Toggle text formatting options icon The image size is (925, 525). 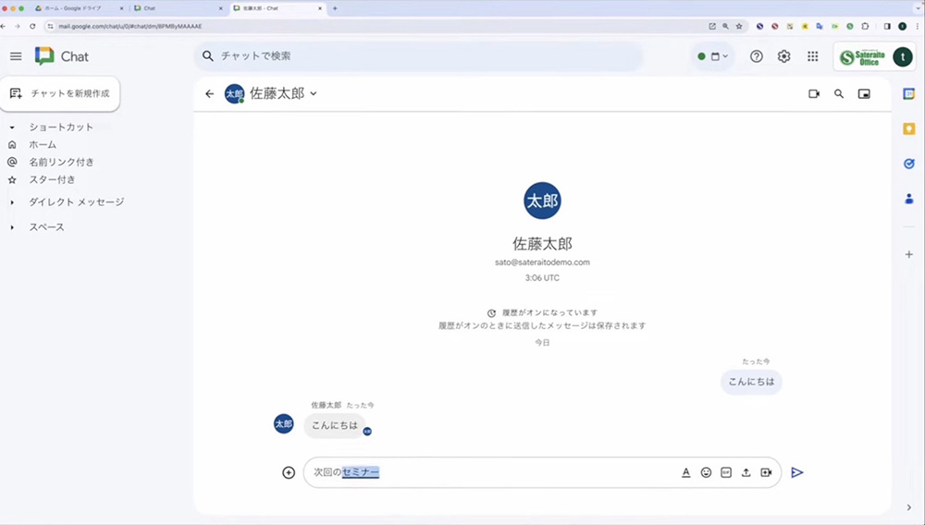coord(686,472)
